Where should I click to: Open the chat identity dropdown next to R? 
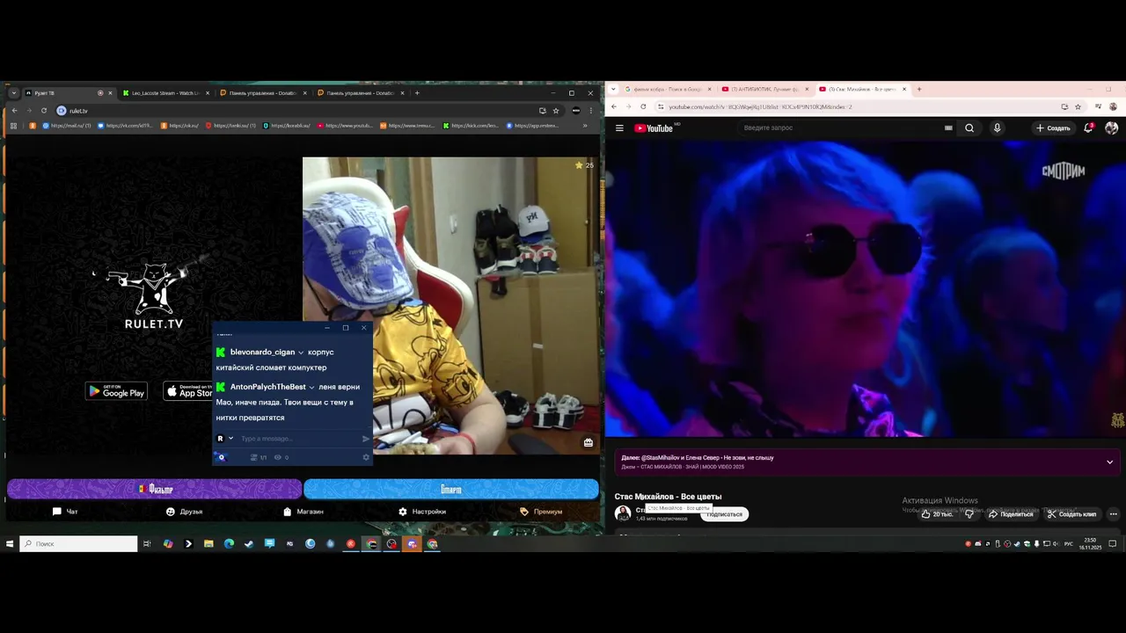coord(231,439)
